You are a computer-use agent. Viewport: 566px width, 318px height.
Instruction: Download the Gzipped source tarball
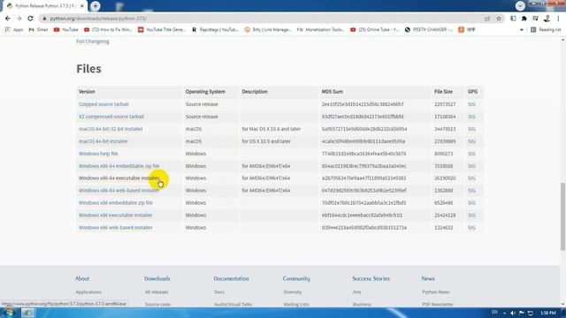[x=103, y=104]
